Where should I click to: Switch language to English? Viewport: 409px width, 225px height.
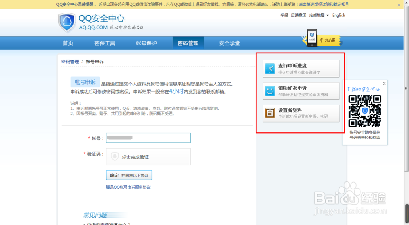339,16
